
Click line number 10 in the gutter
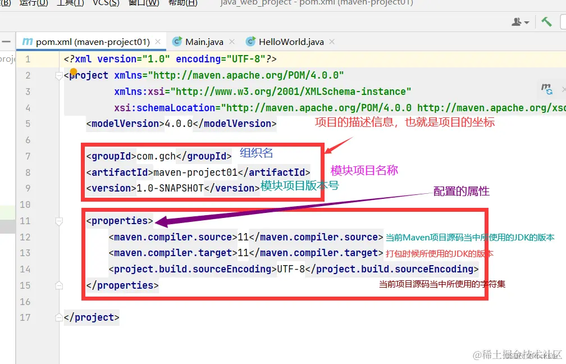pyautogui.click(x=25, y=204)
